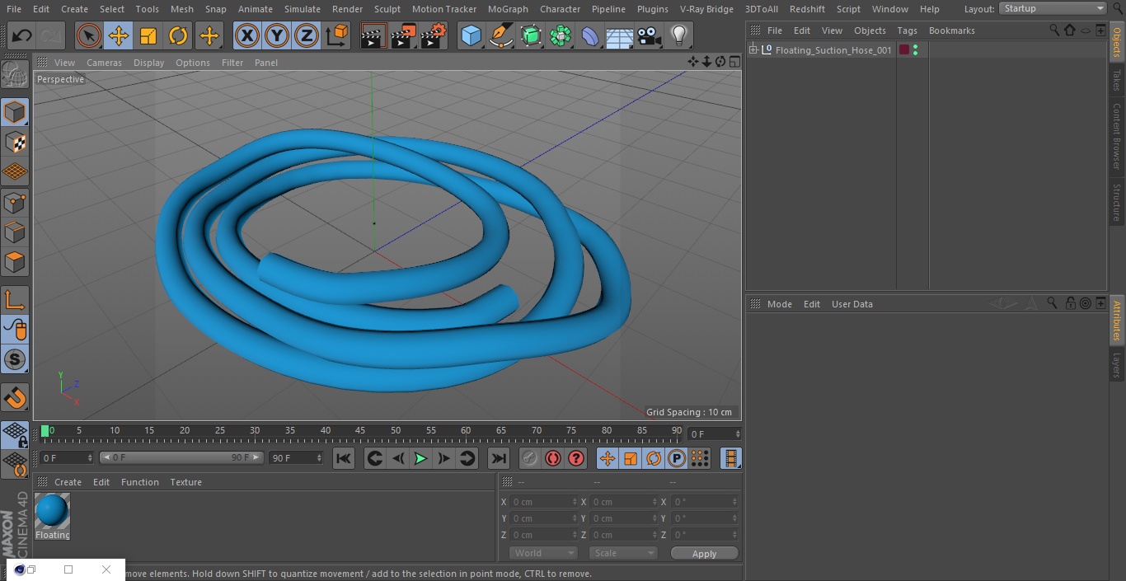Expand Floating_Suction_Hose_001 object tree
This screenshot has width=1126, height=581.
click(x=753, y=49)
